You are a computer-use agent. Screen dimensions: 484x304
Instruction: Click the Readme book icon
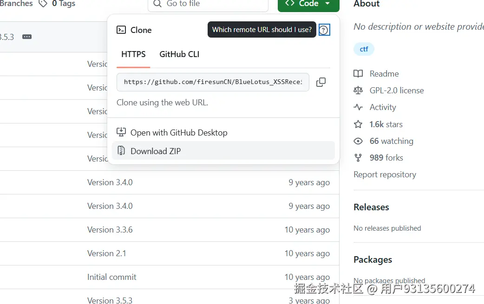tap(358, 74)
